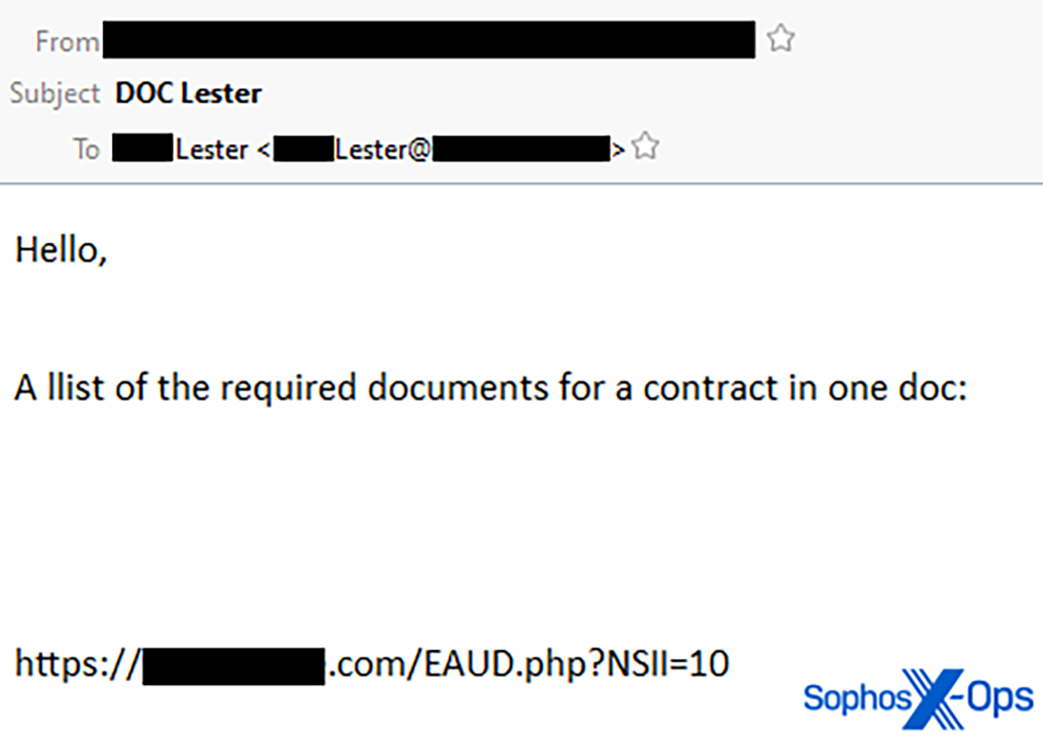Click the Lester@ email address in To field
This screenshot has height=737, width=1043.
tap(382, 149)
